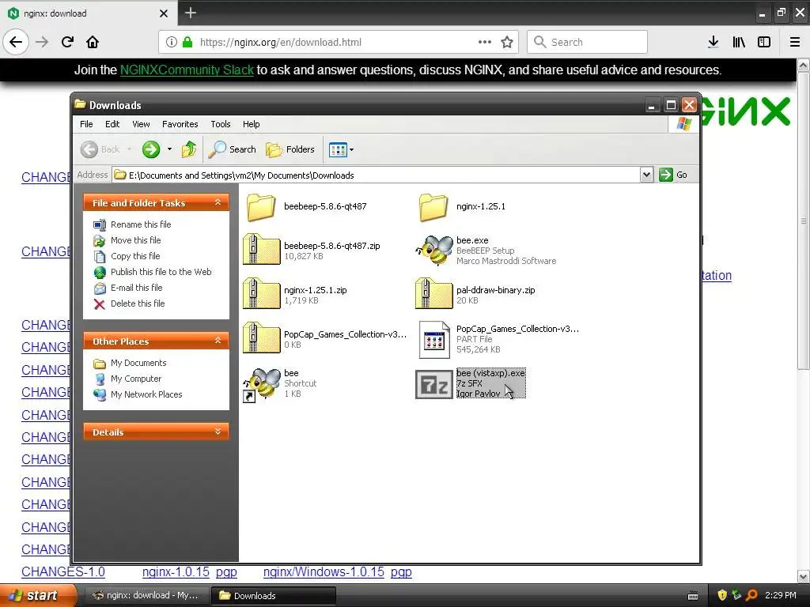The height and width of the screenshot is (607, 810).
Task: Open the Firefox home page icon
Action: pos(93,42)
